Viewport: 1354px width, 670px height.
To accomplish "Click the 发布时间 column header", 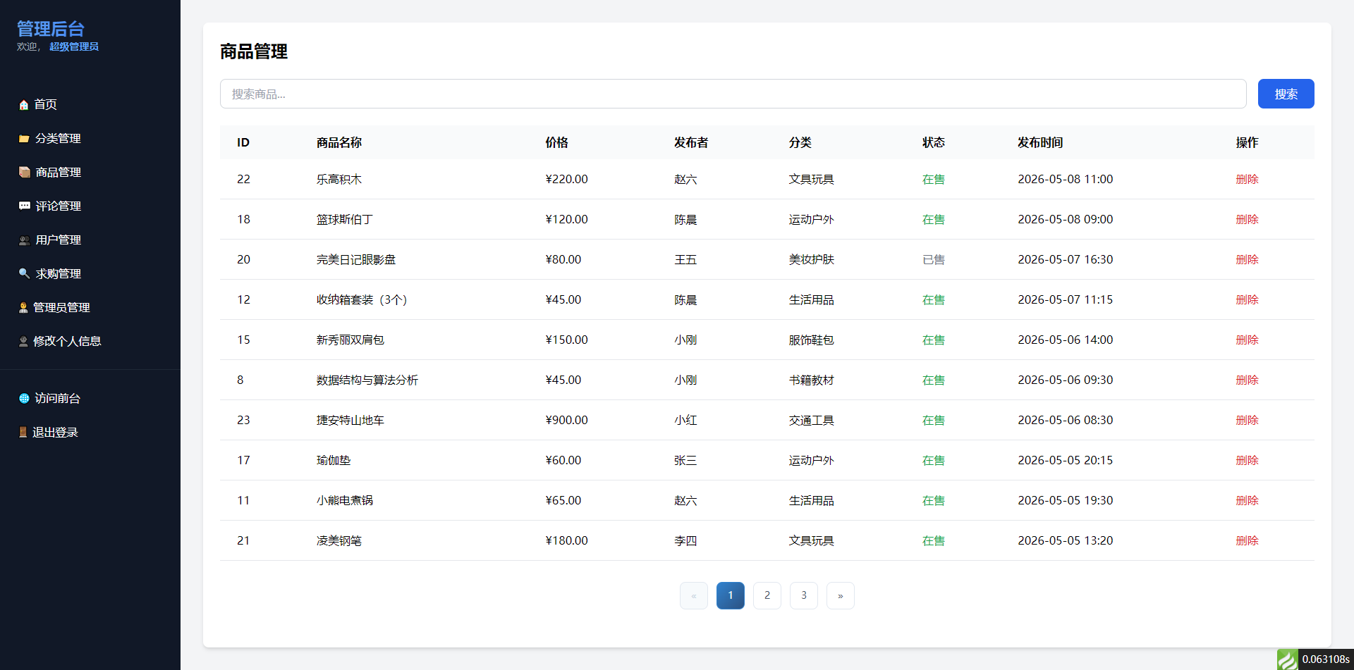I will tap(1040, 142).
